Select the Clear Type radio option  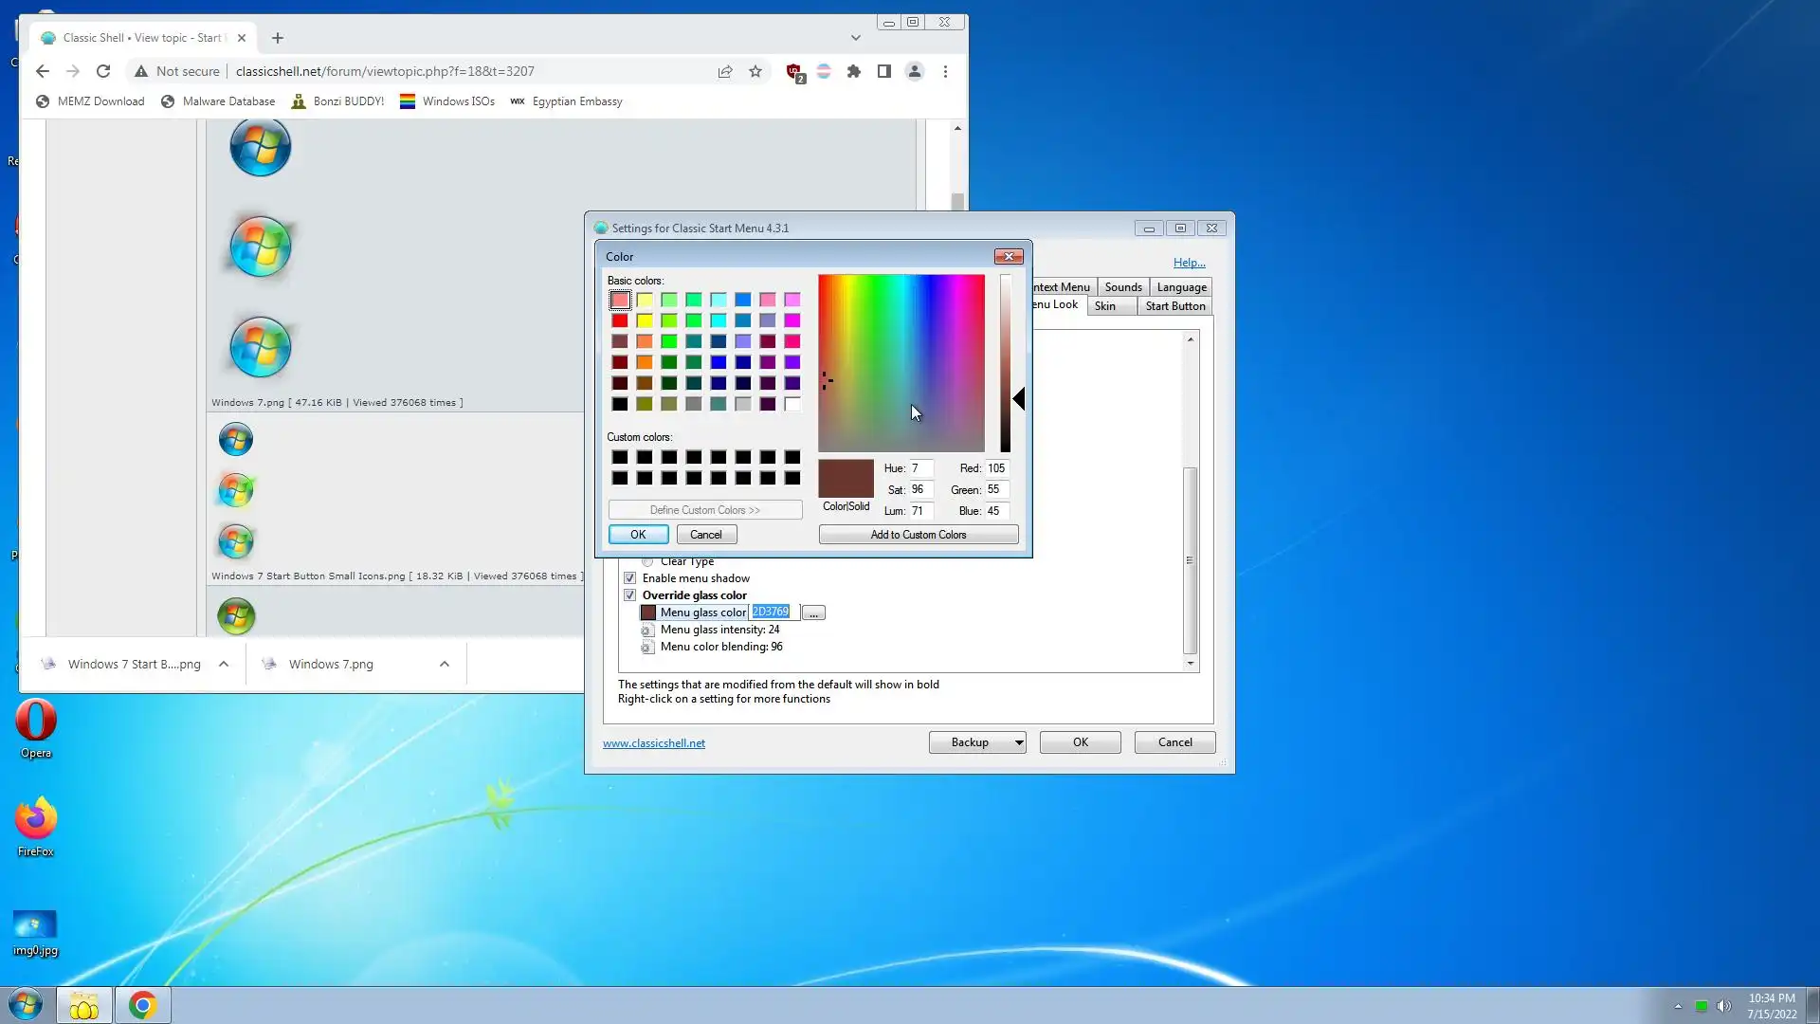coord(648,561)
